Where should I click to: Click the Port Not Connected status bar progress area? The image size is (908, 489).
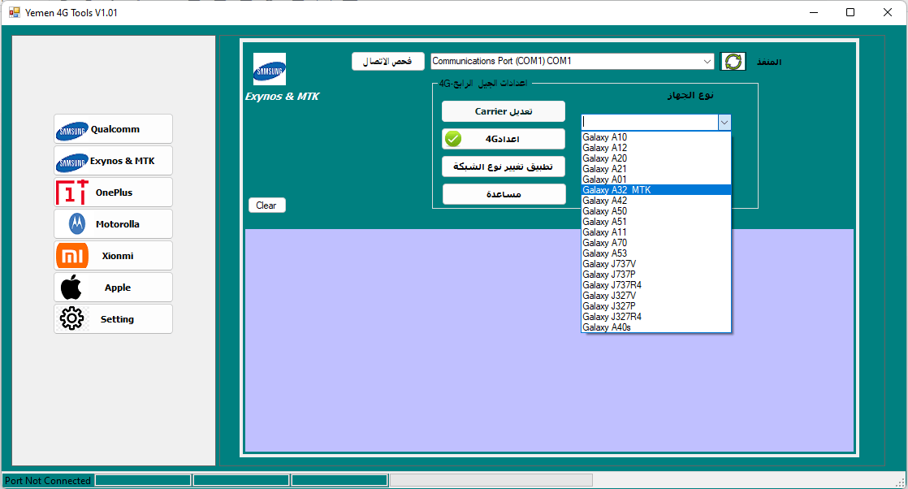46,480
